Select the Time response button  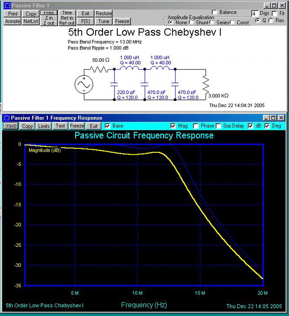(x=67, y=13)
